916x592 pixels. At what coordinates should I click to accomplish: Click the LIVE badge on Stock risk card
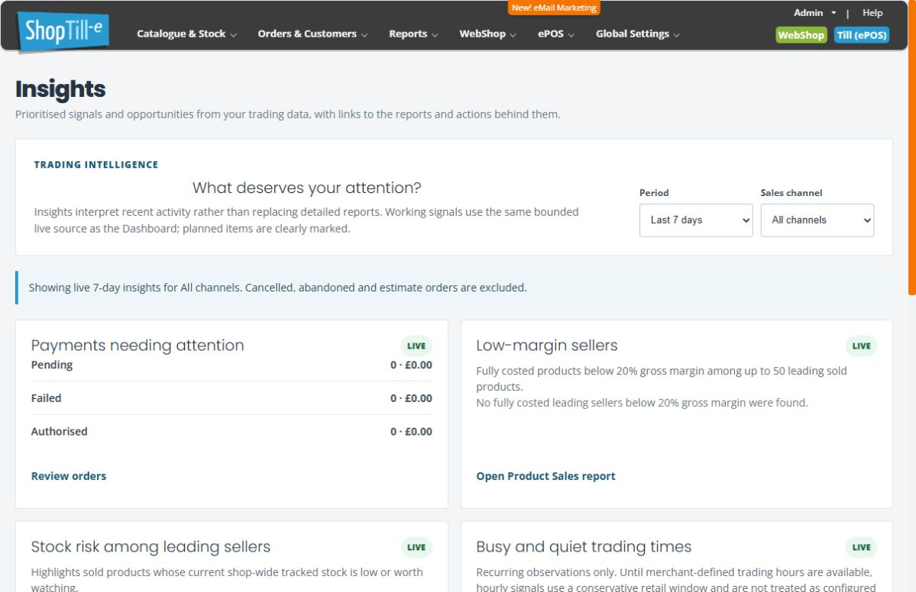click(416, 547)
